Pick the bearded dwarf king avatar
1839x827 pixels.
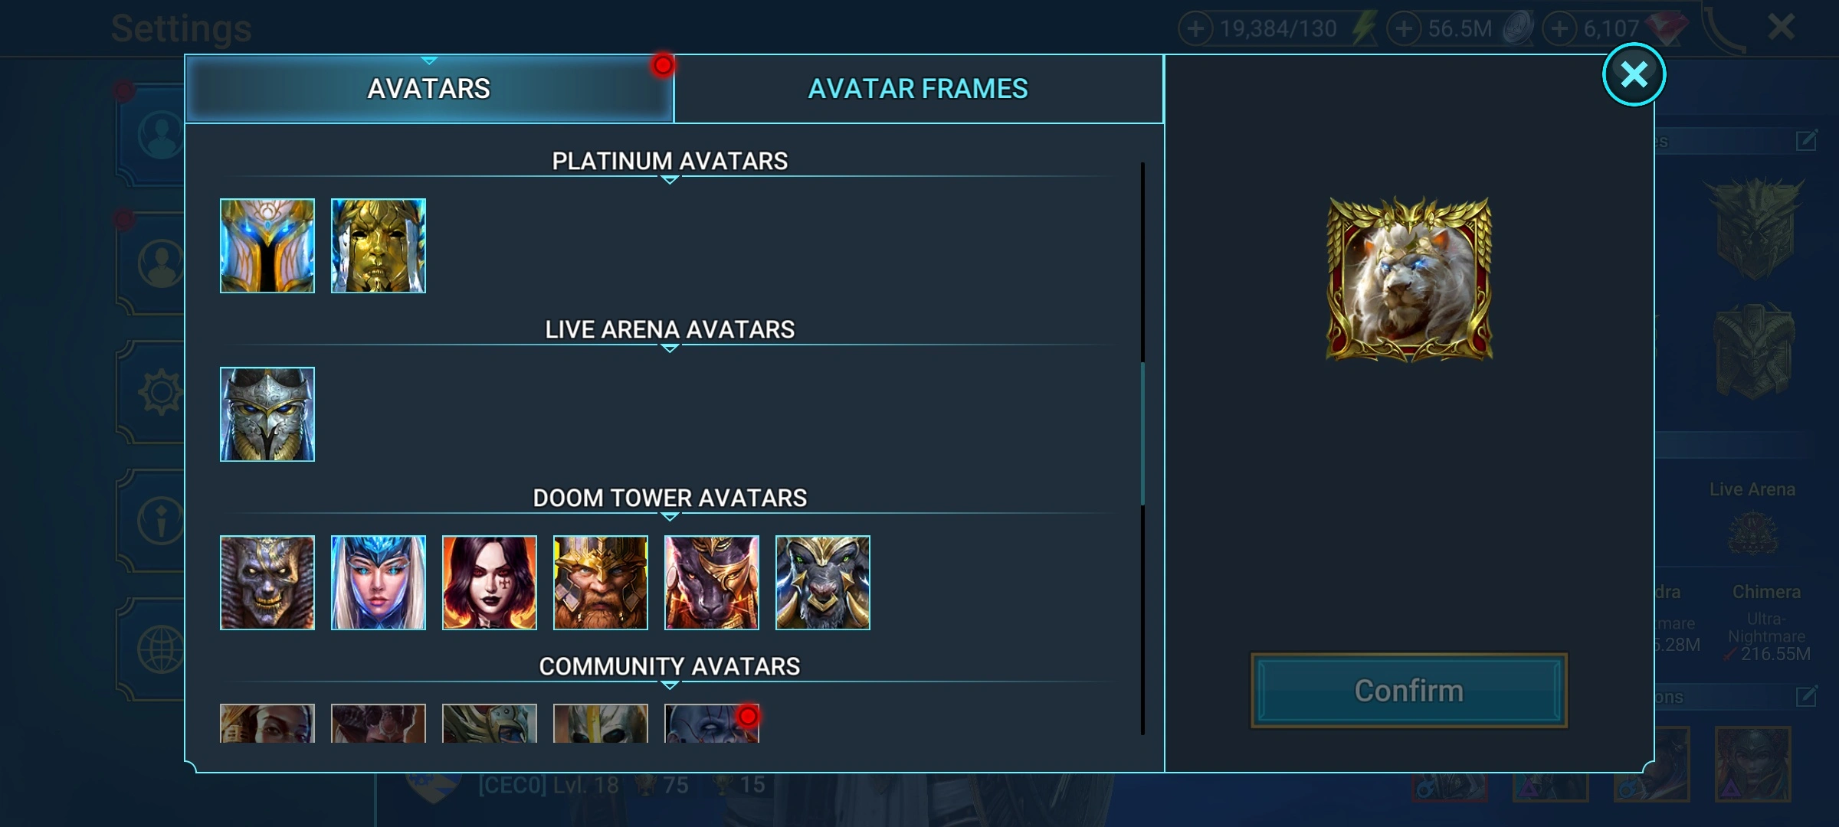point(601,583)
